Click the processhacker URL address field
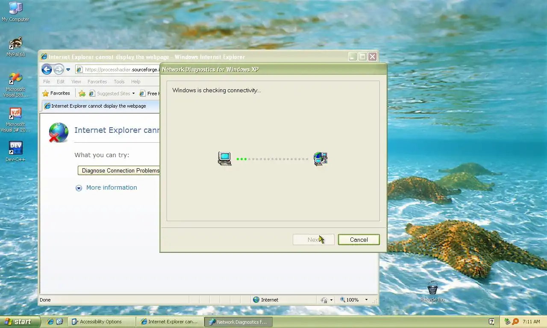The image size is (547, 328). click(122, 70)
